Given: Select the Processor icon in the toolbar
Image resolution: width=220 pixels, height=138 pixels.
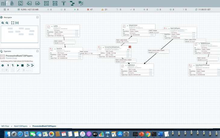Looking at the screenshot, I should [21, 3].
